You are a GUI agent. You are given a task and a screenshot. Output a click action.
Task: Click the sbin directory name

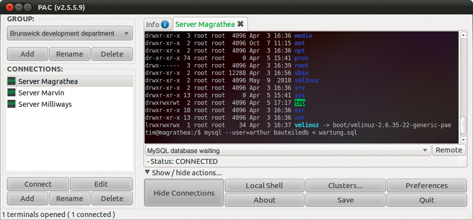302,73
